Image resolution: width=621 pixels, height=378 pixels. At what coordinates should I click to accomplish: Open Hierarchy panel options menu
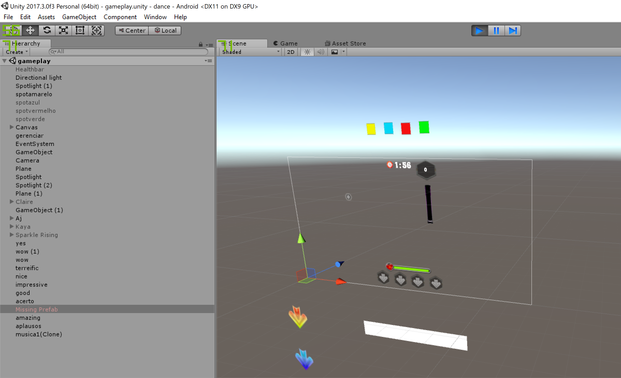209,45
